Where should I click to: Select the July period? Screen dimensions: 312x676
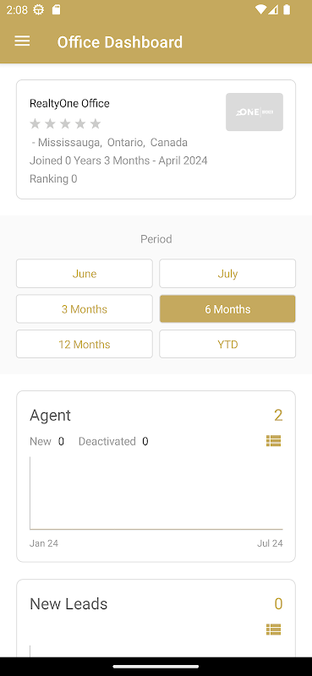227,273
